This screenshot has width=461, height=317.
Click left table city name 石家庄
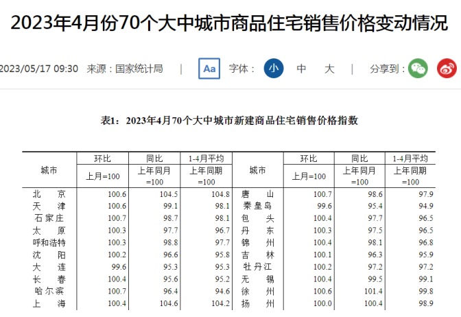(x=49, y=218)
